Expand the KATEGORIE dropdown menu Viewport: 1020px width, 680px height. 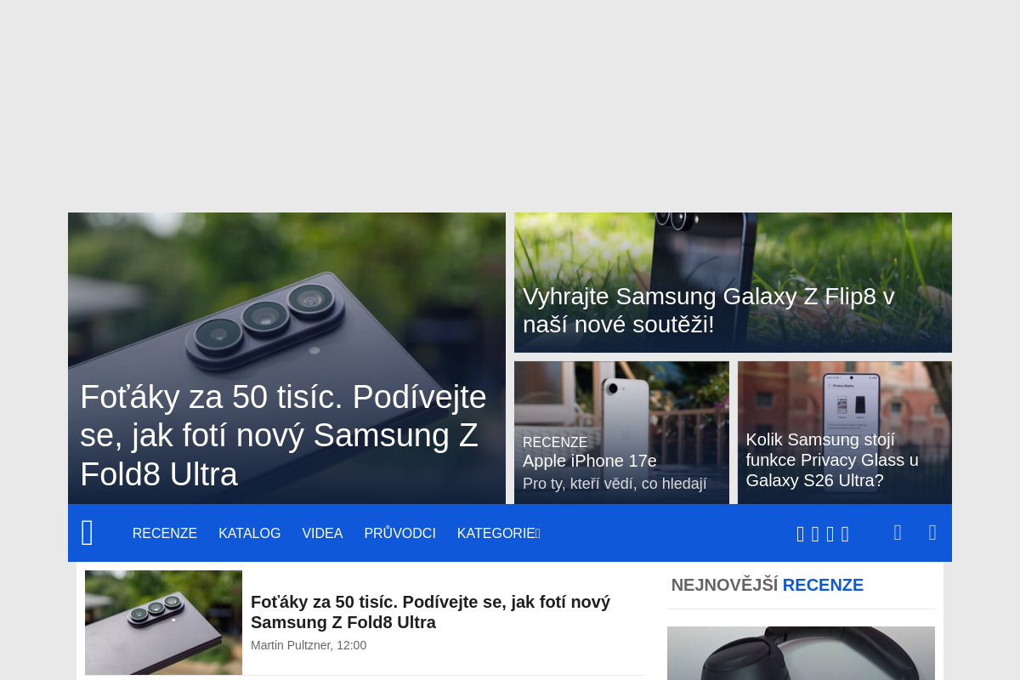click(499, 533)
